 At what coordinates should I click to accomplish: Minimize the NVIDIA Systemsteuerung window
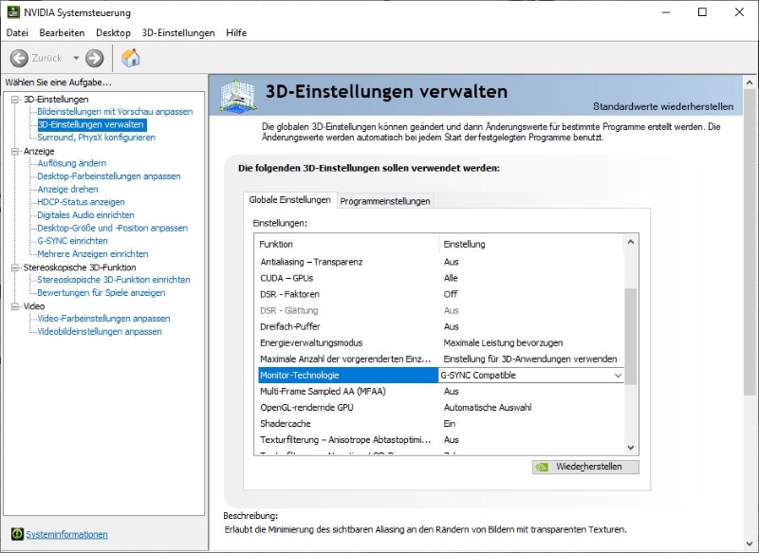666,12
